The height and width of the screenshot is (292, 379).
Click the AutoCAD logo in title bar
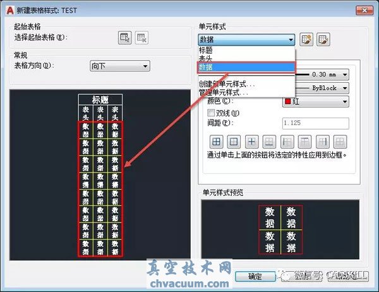point(10,10)
